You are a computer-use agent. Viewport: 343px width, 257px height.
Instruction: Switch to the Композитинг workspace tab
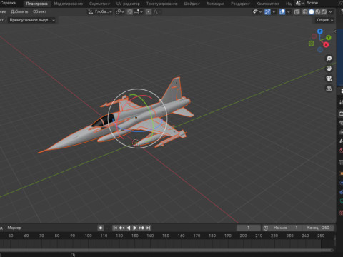(268, 4)
